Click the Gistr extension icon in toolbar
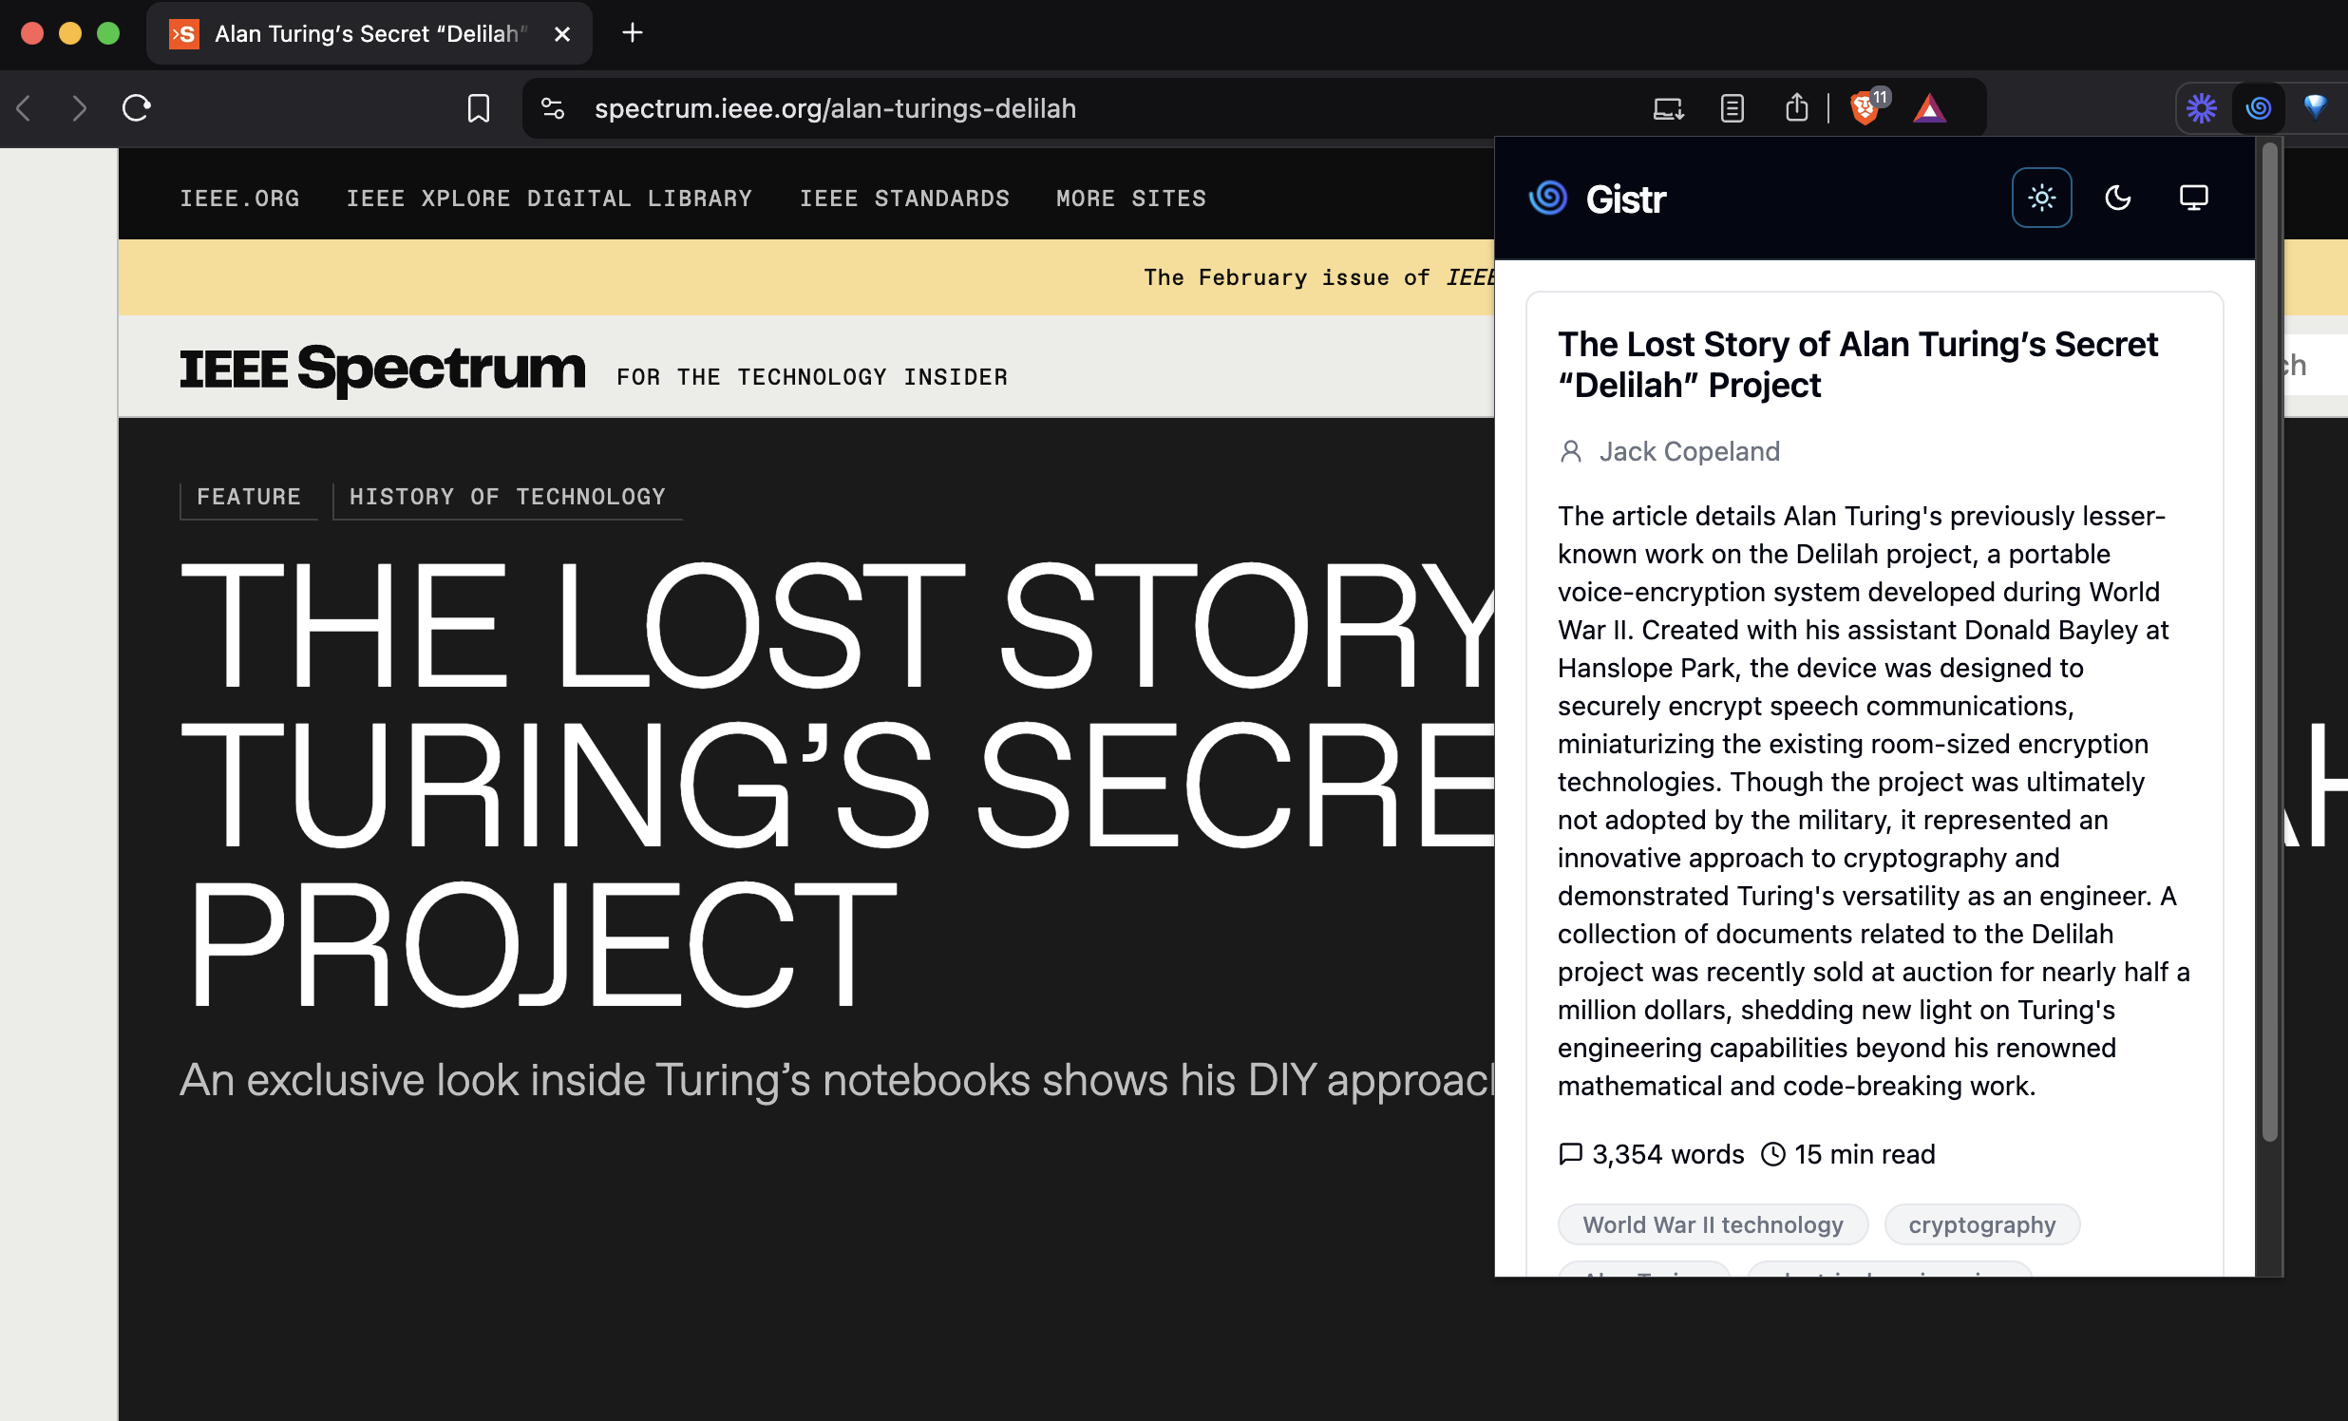This screenshot has height=1421, width=2348. point(2259,107)
